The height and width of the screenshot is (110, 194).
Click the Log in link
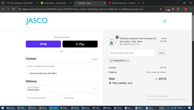pyautogui.click(x=95, y=59)
